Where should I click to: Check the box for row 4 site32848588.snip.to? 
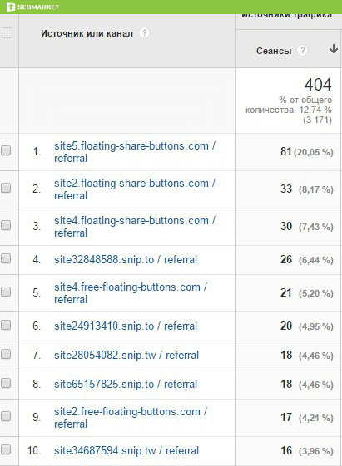(x=6, y=258)
